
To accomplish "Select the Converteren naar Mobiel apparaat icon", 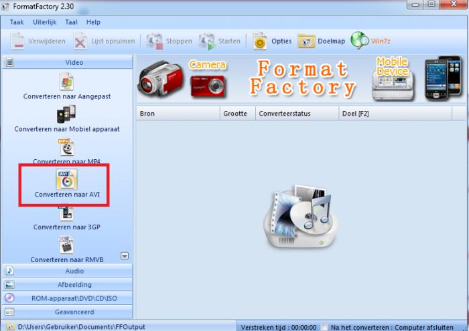I will 66,114.
